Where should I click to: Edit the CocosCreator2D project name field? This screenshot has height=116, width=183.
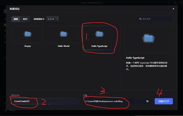click(45, 101)
